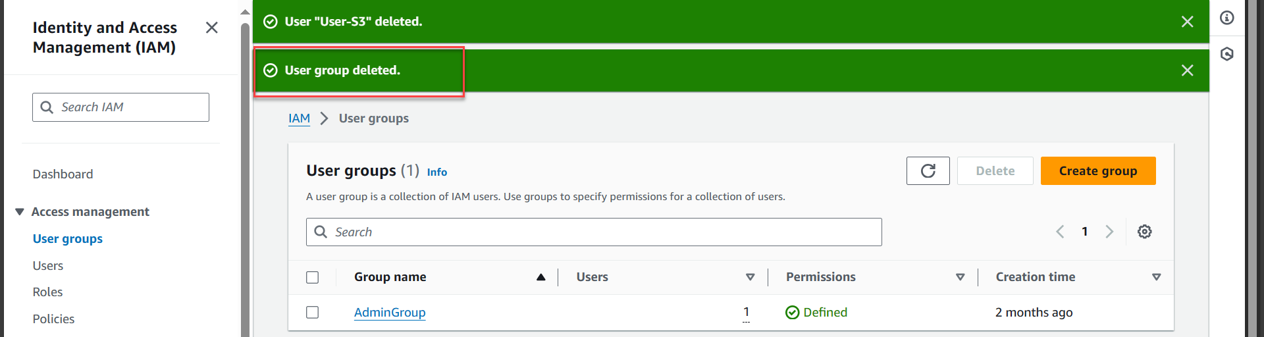Dismiss the User-S3 deleted notification
Viewport: 1264px width, 337px height.
(1187, 22)
